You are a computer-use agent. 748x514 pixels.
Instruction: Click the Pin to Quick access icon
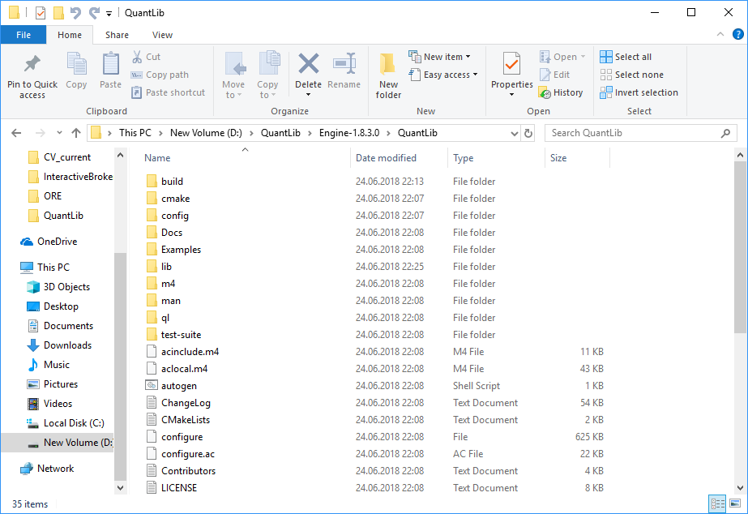pyautogui.click(x=32, y=65)
